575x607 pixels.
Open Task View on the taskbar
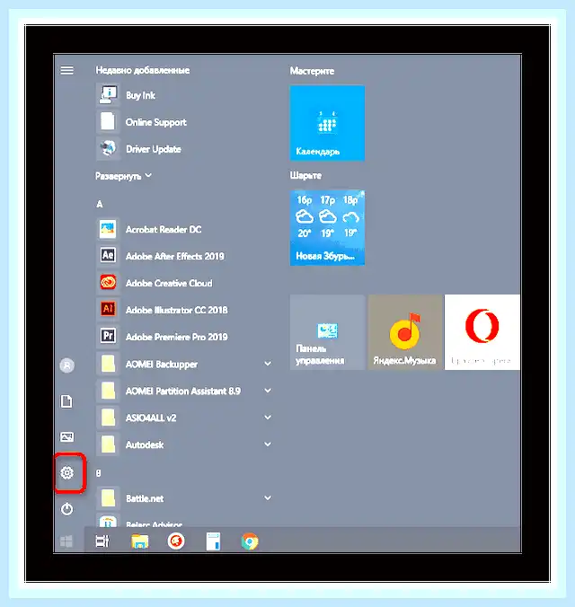tap(102, 541)
